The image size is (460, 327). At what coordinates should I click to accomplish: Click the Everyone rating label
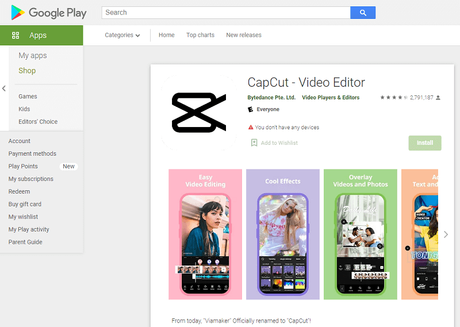[x=268, y=109]
